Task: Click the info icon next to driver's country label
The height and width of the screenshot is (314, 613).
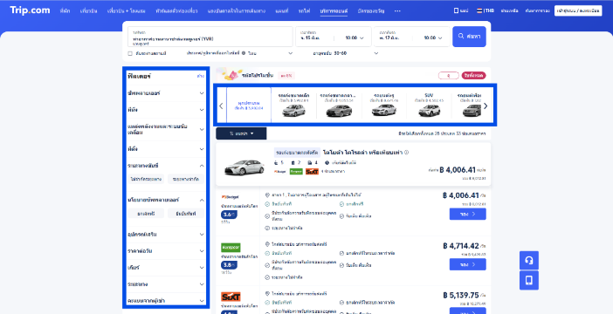Action: pyautogui.click(x=244, y=53)
